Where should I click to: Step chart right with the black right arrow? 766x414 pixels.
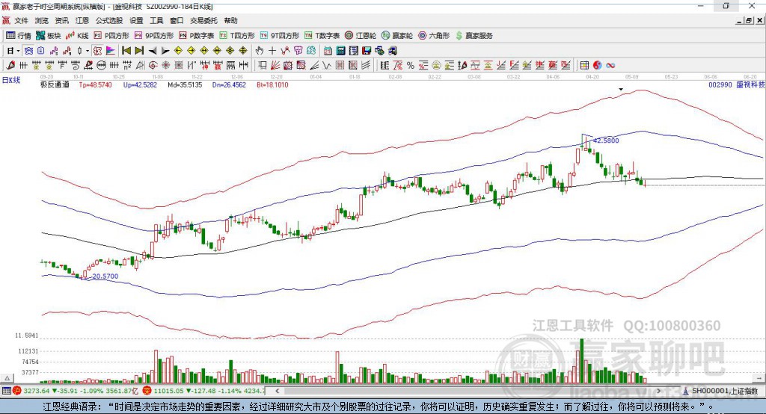pyautogui.click(x=165, y=51)
